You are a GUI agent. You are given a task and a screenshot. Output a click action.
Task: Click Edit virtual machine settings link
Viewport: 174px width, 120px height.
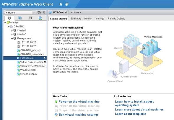click(x=79, y=115)
